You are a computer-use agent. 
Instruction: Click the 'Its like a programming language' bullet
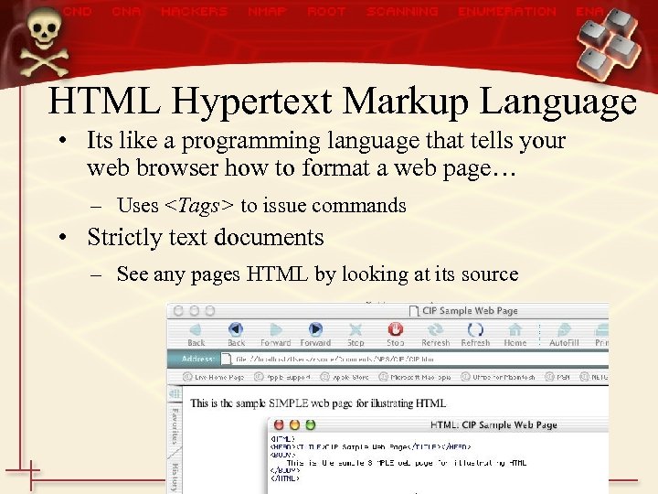click(326, 155)
